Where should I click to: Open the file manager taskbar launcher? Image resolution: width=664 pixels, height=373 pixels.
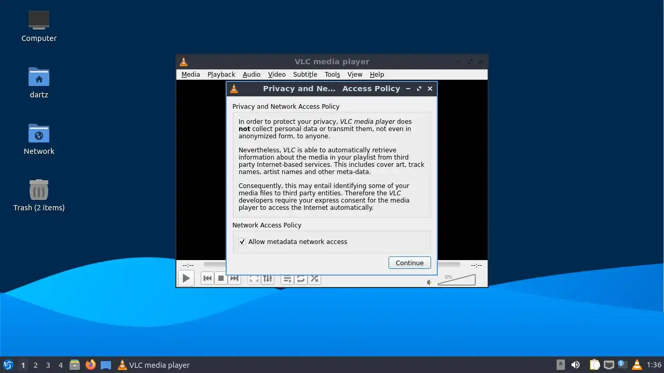point(75,365)
